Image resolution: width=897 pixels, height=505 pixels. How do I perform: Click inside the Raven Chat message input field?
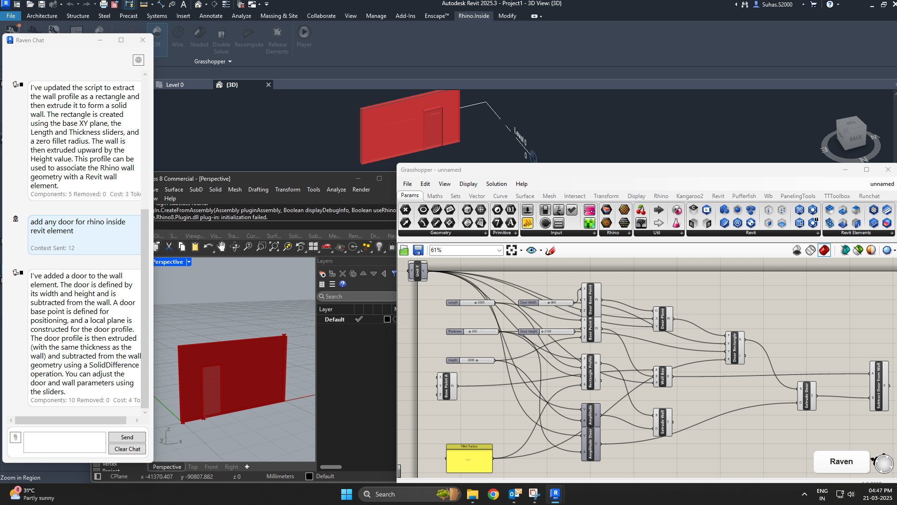64,442
